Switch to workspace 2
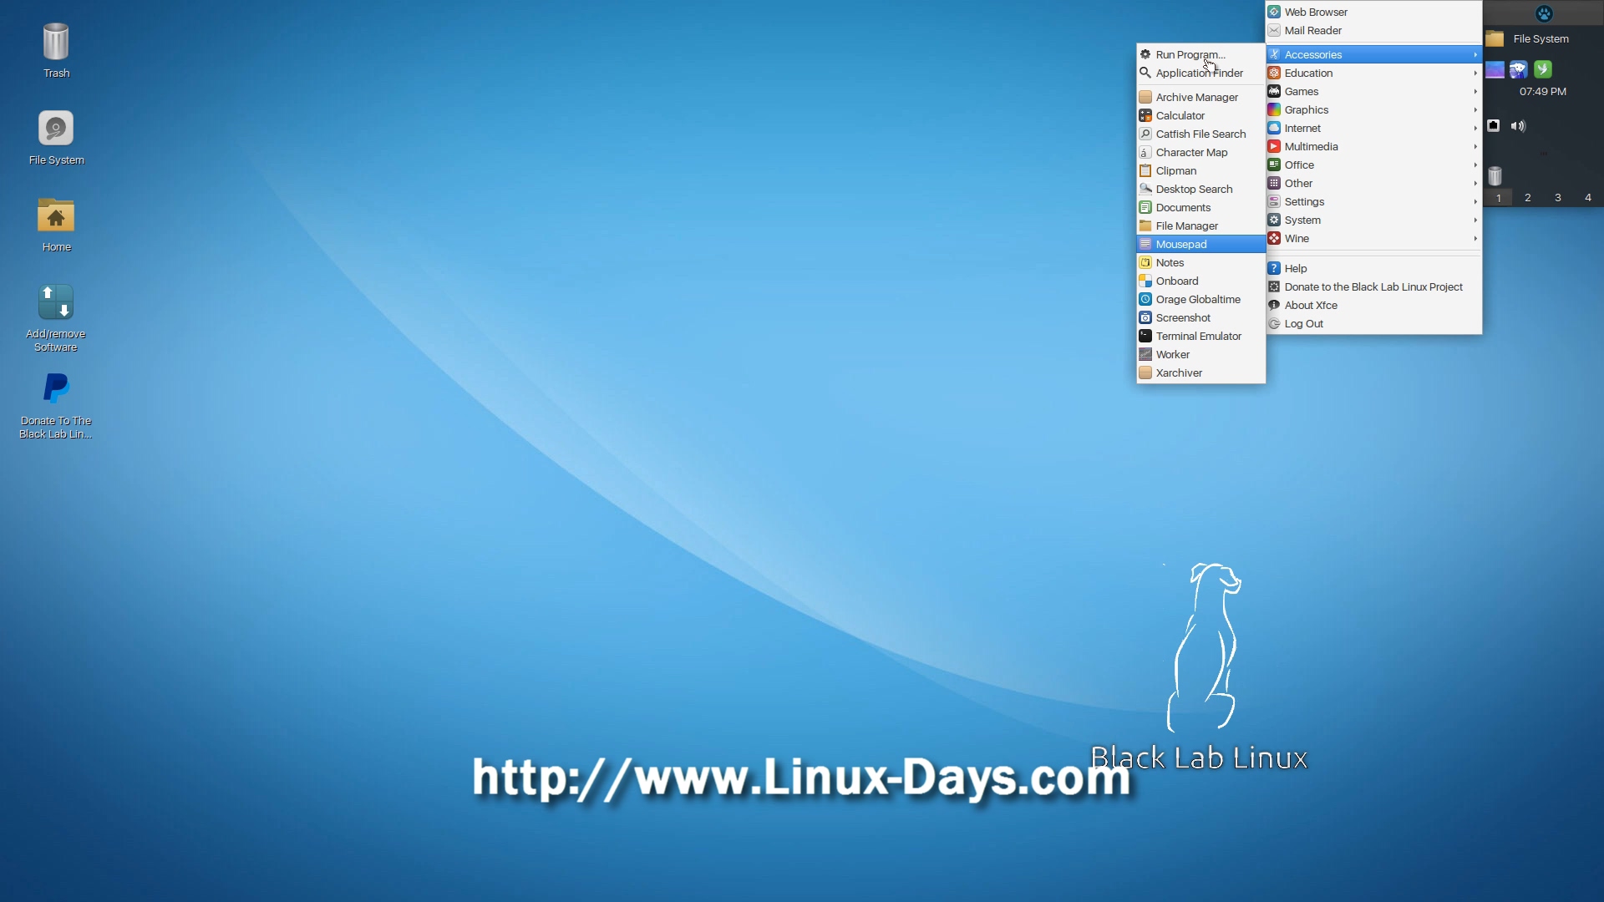This screenshot has height=902, width=1604. 1528,198
